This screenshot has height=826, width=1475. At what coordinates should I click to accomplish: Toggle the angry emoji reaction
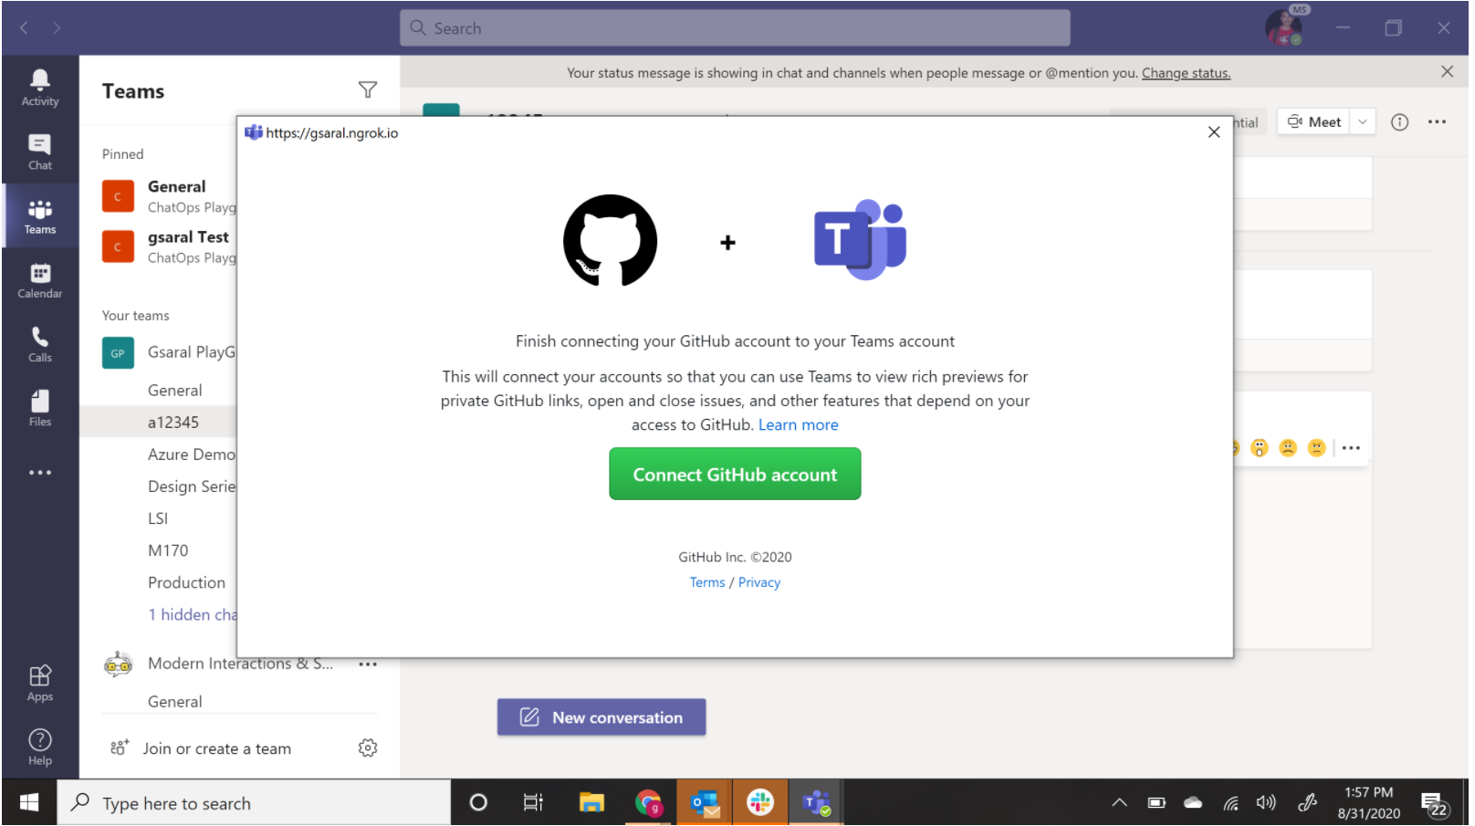pyautogui.click(x=1316, y=448)
